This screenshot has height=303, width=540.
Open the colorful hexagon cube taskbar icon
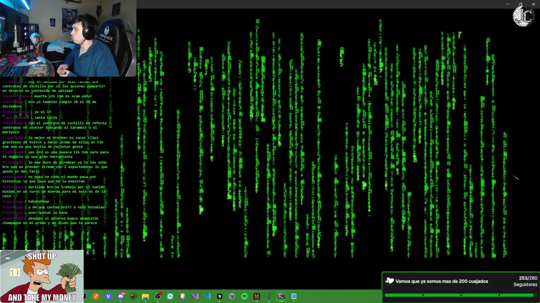182,296
